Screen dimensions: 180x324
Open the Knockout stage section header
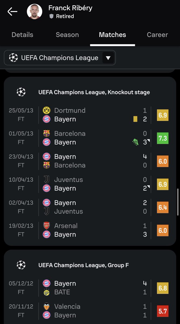[94, 92]
